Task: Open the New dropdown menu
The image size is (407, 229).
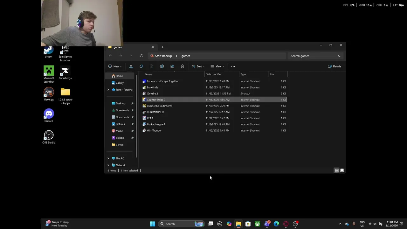Action: point(115,66)
